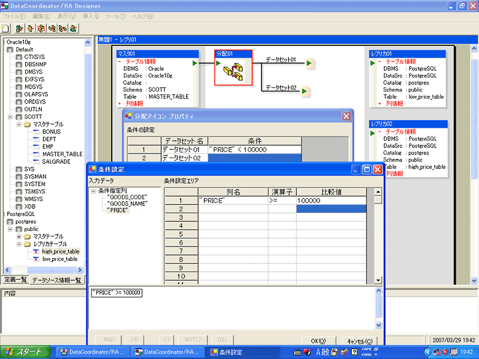This screenshot has height=359, width=479.
Task: Click the new document toolbar icon
Action: coord(6,28)
